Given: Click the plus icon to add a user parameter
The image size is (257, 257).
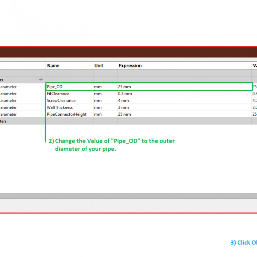Looking at the screenshot, I should coord(41,79).
